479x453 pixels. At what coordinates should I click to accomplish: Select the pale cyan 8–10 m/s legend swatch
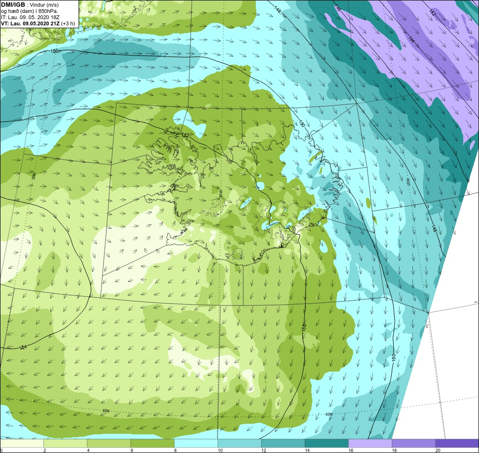coord(196,443)
